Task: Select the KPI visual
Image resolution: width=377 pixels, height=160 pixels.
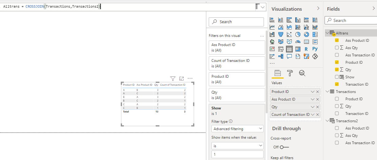Action: click(272, 49)
